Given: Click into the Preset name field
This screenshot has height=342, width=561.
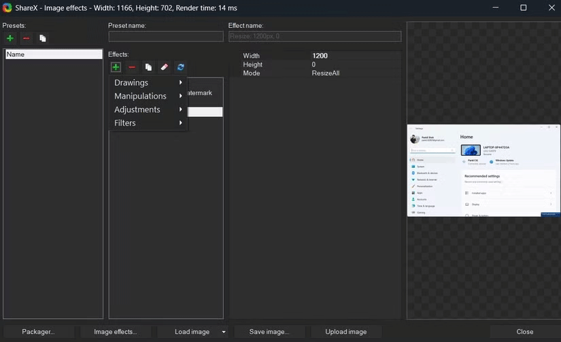Looking at the screenshot, I should pos(166,37).
